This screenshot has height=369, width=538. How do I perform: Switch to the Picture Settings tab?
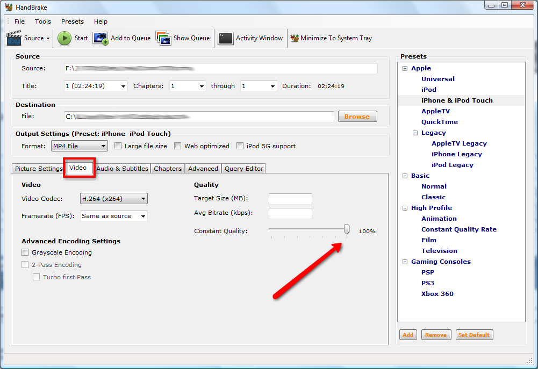click(x=39, y=169)
